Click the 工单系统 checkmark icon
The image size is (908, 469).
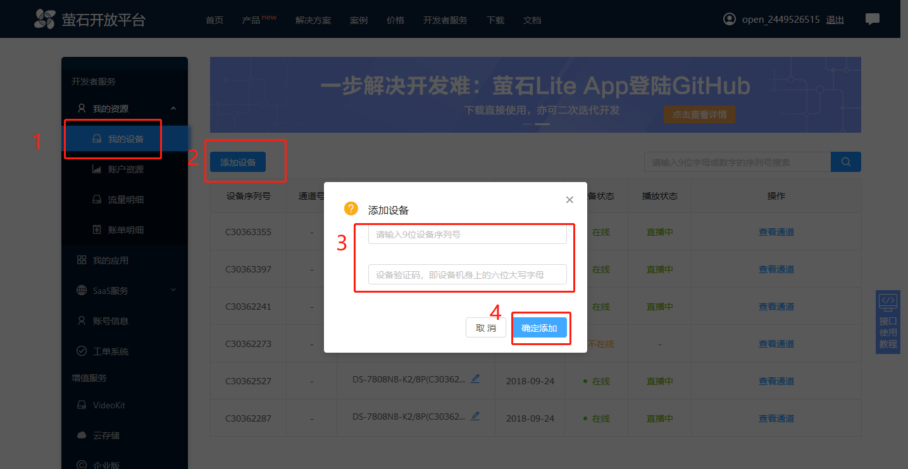pyautogui.click(x=81, y=351)
